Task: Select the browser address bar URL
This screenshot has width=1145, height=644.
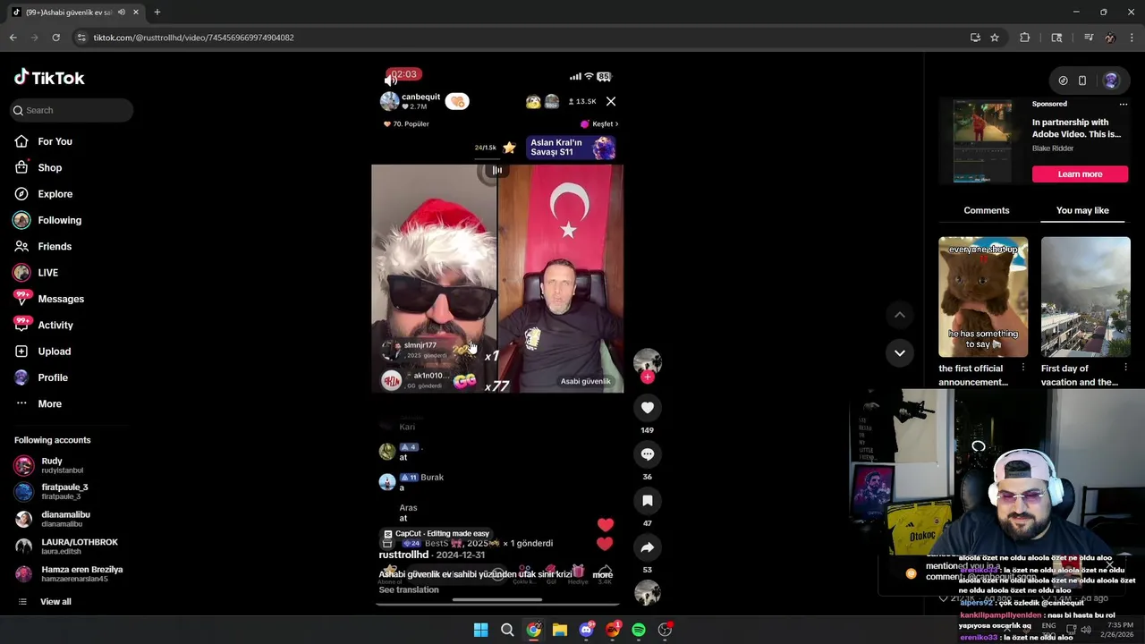Action: coord(193,38)
